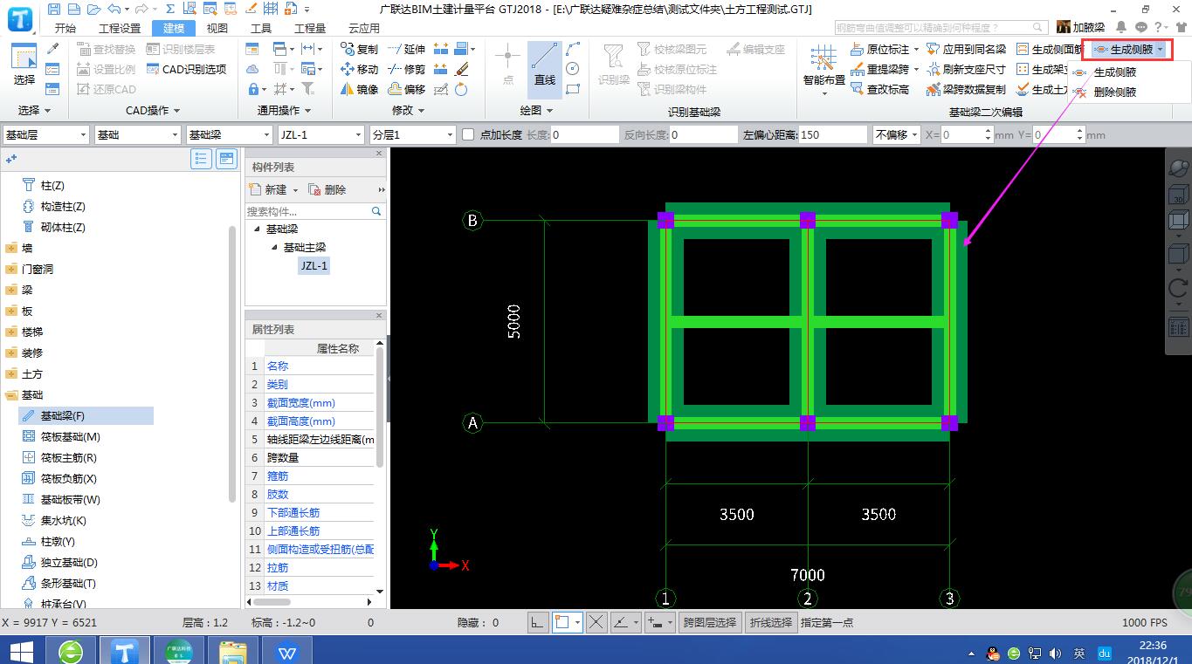Click the WPS icon in Windows taskbar
This screenshot has height=664, width=1192.
[287, 651]
